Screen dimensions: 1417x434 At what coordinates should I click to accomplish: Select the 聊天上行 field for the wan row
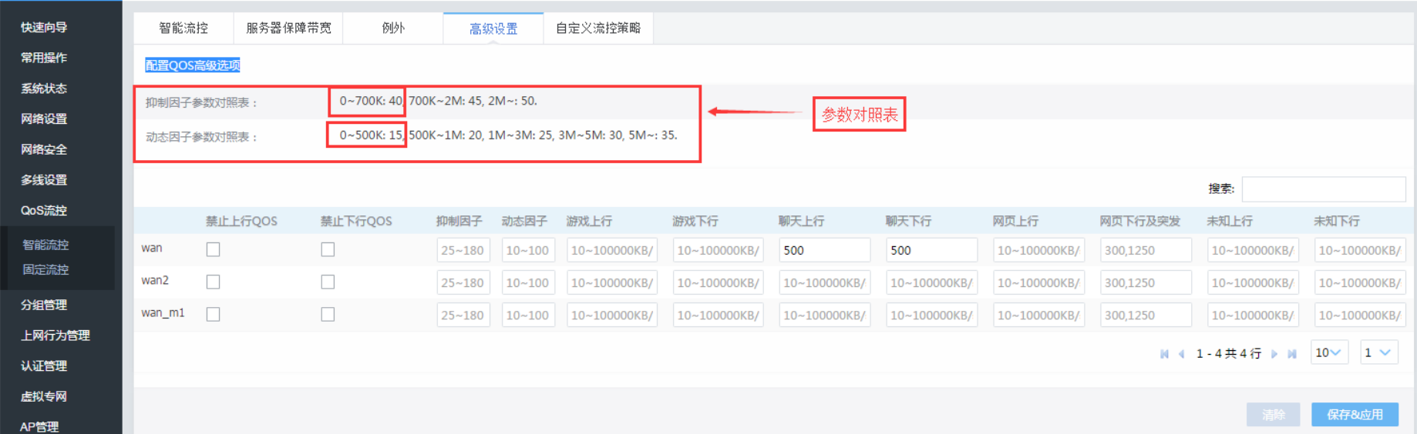pos(824,250)
